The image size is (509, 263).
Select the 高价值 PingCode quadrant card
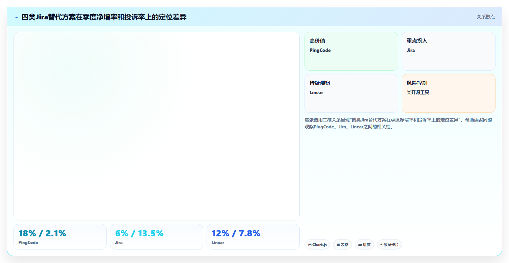point(351,51)
